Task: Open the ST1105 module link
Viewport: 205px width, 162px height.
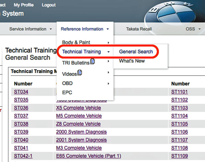Action: click(179, 124)
